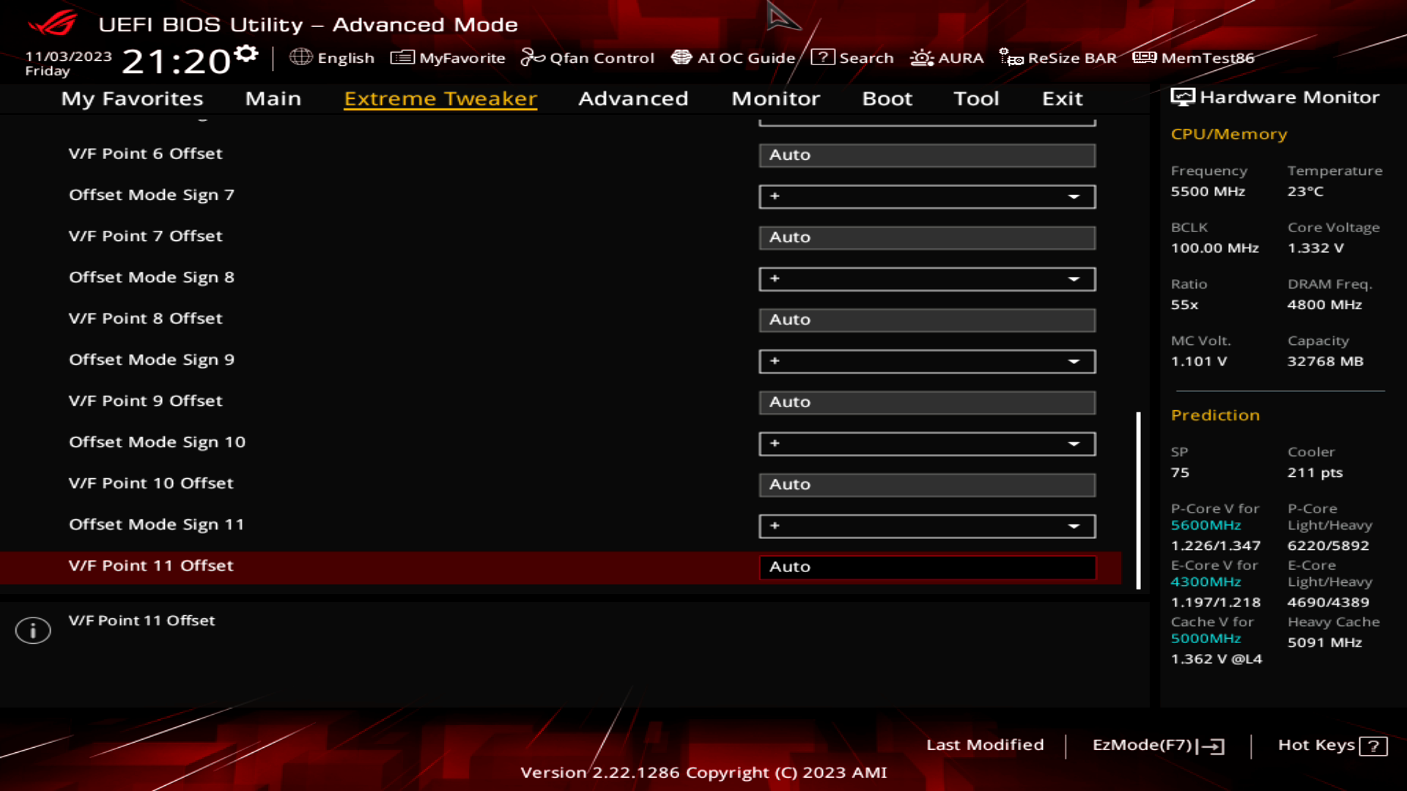Expand Offset Mode Sign 10 dropdown
Image resolution: width=1407 pixels, height=791 pixels.
[1074, 443]
